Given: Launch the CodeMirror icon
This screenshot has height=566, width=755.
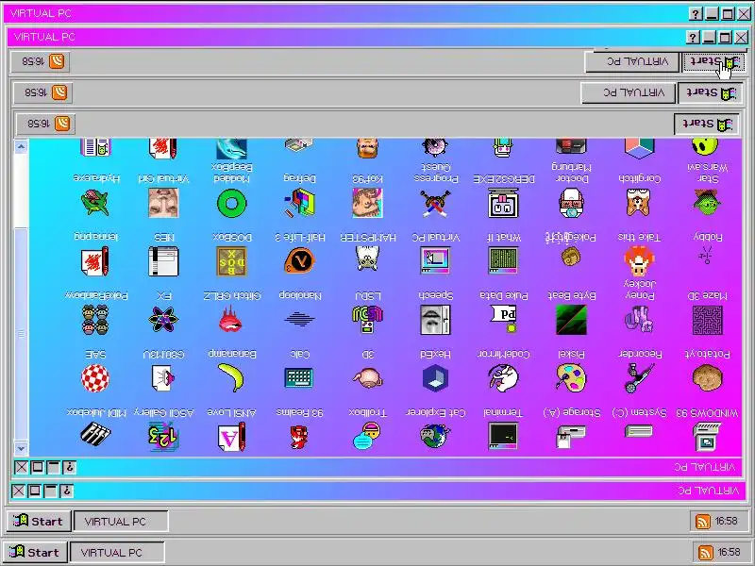Looking at the screenshot, I should [x=503, y=378].
